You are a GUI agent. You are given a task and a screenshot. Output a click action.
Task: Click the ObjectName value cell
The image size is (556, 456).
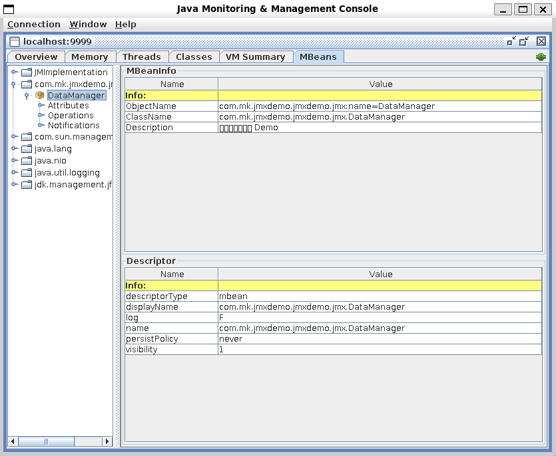[x=380, y=106]
